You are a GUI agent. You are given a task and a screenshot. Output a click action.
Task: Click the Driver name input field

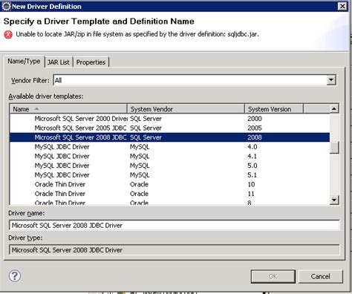[175, 225]
